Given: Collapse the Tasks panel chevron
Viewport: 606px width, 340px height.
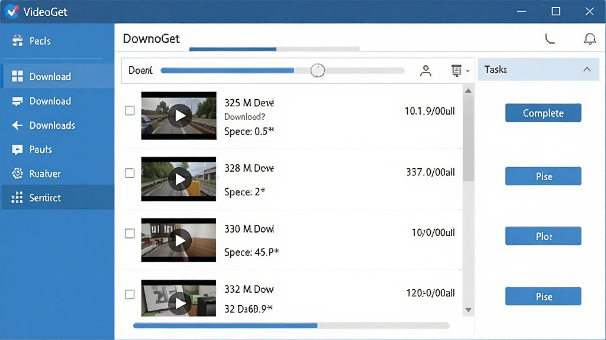Looking at the screenshot, I should (587, 70).
